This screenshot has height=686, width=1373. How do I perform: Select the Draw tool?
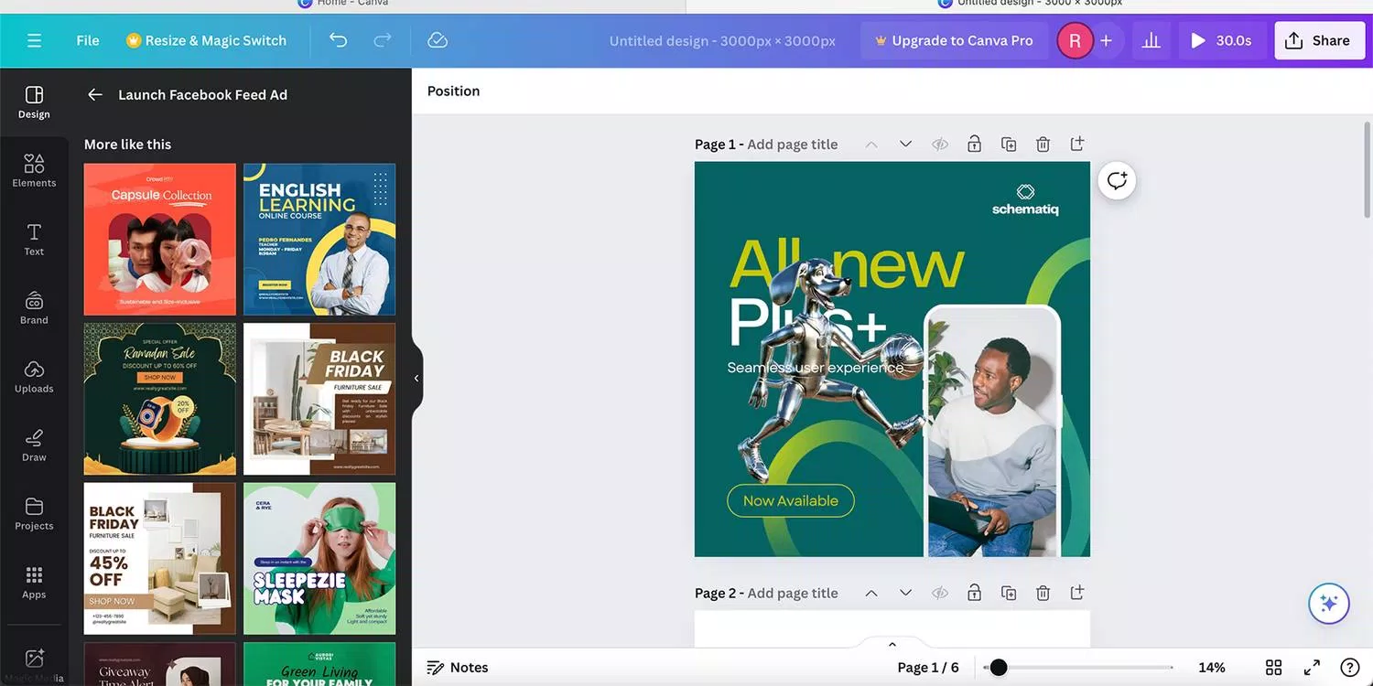pyautogui.click(x=34, y=445)
